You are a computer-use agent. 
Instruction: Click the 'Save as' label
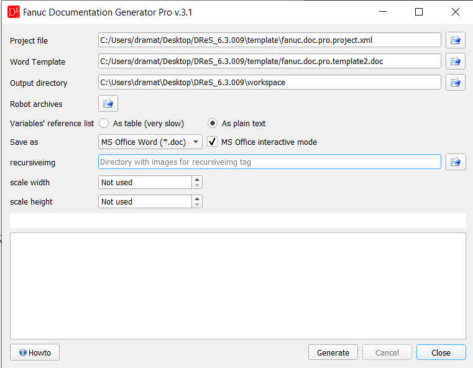(x=24, y=142)
